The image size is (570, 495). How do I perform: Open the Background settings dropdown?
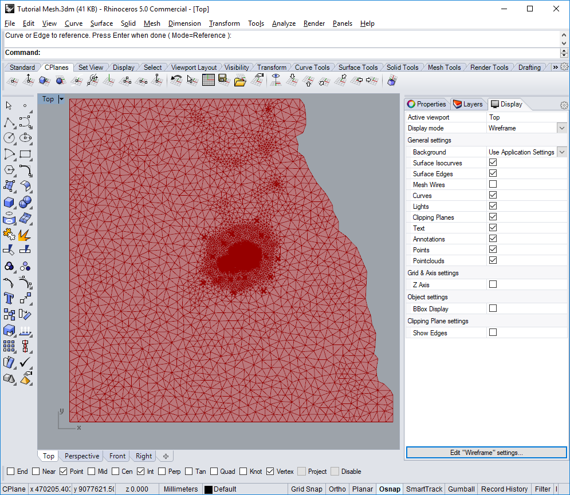[562, 152]
